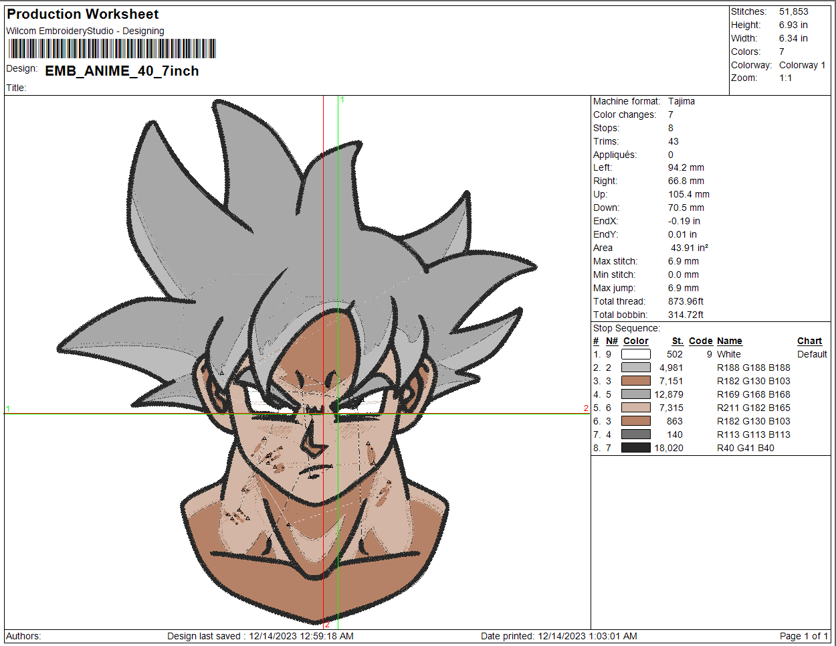Select the pale skin-tone swatch in stop 5
The height and width of the screenshot is (646, 836).
tap(635, 408)
